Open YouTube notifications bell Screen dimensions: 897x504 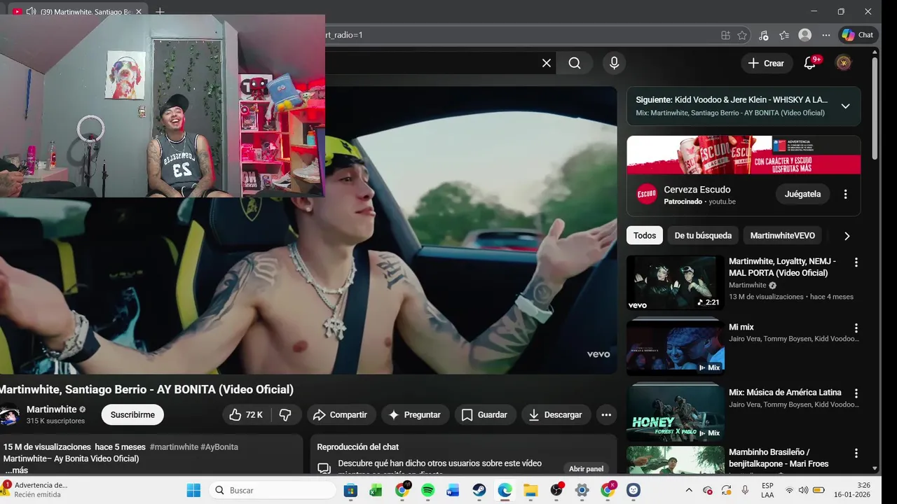[x=809, y=63]
